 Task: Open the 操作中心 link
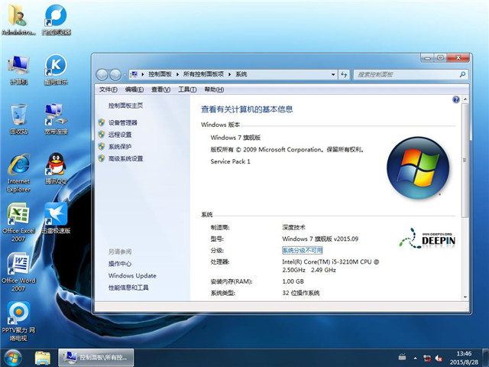point(120,264)
